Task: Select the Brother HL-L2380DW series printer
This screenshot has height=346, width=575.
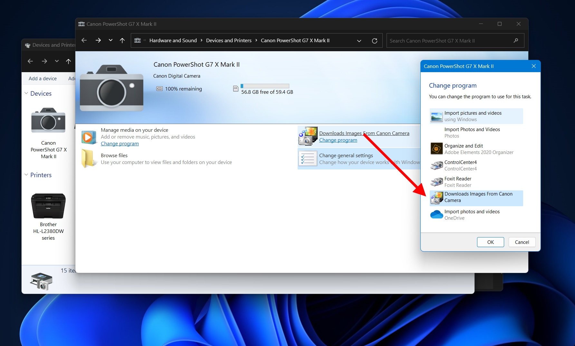Action: (48, 216)
